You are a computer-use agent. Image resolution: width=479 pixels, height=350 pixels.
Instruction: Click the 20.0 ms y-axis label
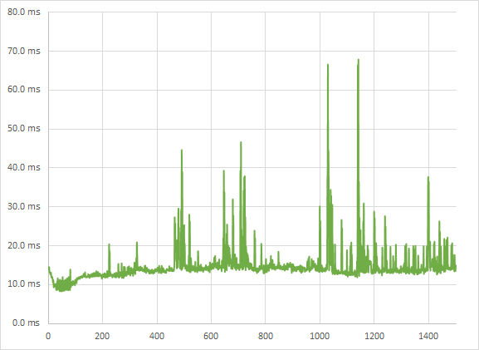pyautogui.click(x=24, y=245)
